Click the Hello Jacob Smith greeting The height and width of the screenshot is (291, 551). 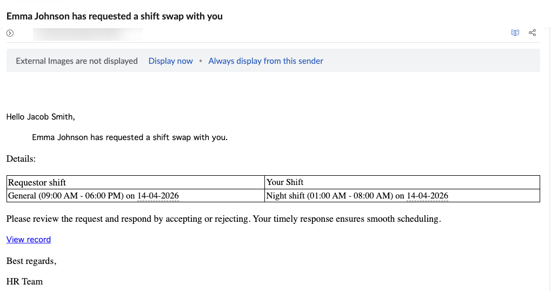41,116
